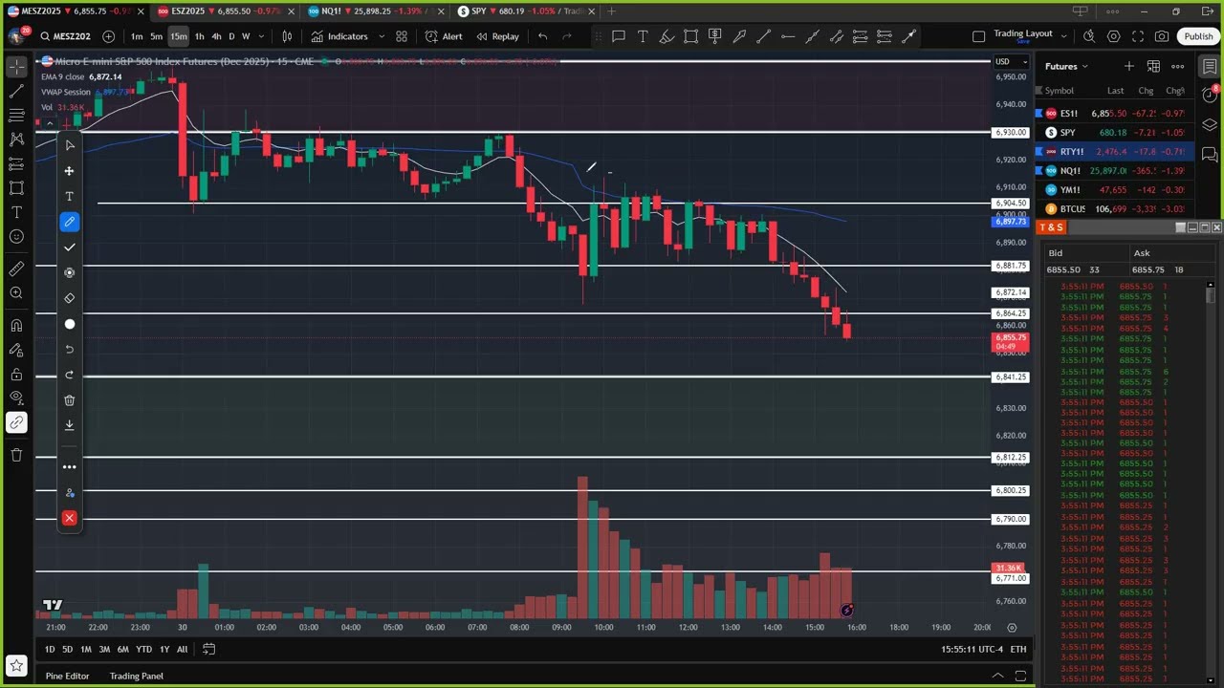This screenshot has height=688, width=1224.
Task: Undo the last chart action
Action: tap(542, 36)
